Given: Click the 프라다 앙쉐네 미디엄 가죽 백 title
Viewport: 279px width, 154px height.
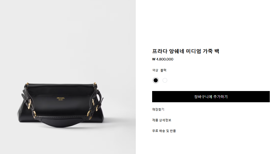Looking at the screenshot, I should 186,51.
